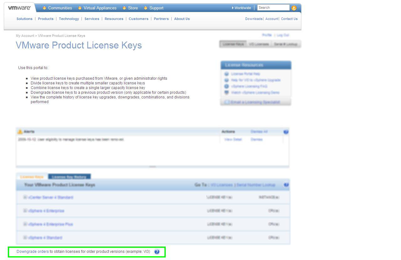Image resolution: width=401 pixels, height=260 pixels.
Task: Open the Customers navigation item
Action: [x=138, y=19]
